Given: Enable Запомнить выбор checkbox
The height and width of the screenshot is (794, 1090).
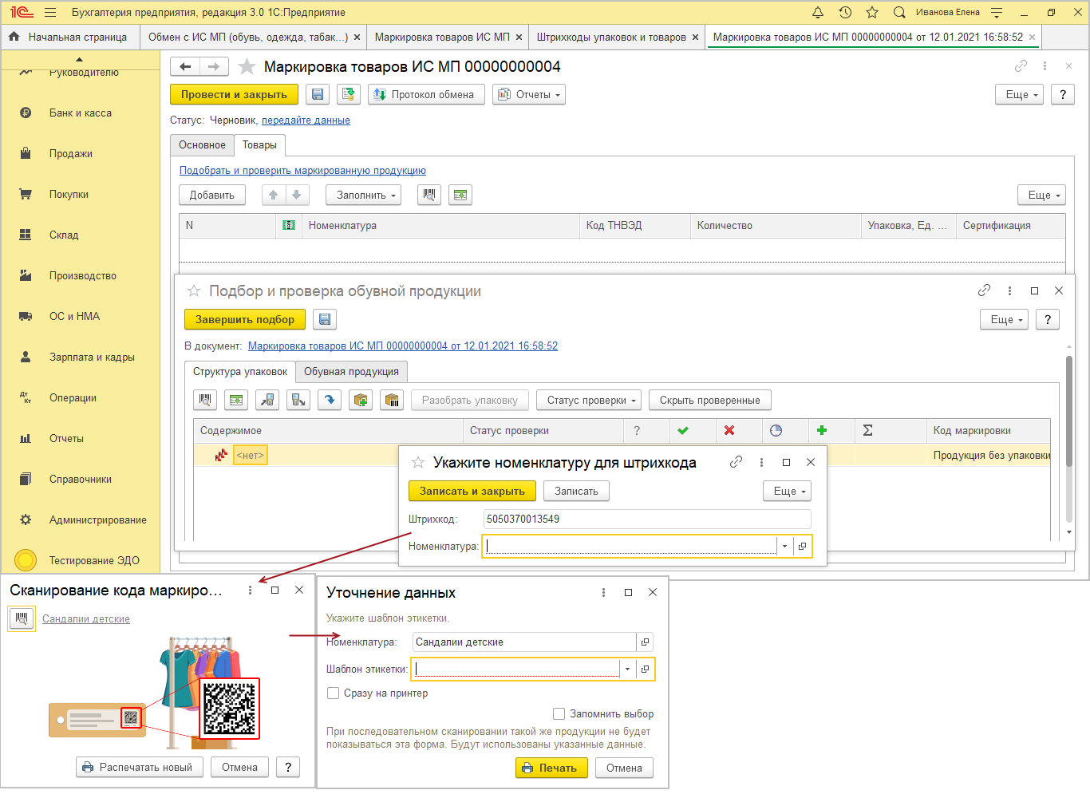Looking at the screenshot, I should click(x=559, y=713).
